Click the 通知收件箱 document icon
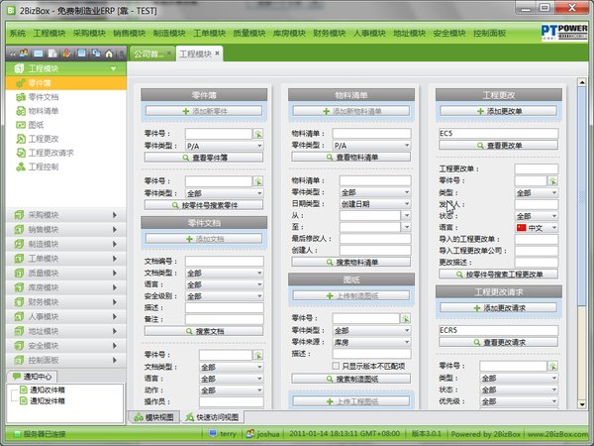This screenshot has height=446, width=594. pyautogui.click(x=24, y=390)
